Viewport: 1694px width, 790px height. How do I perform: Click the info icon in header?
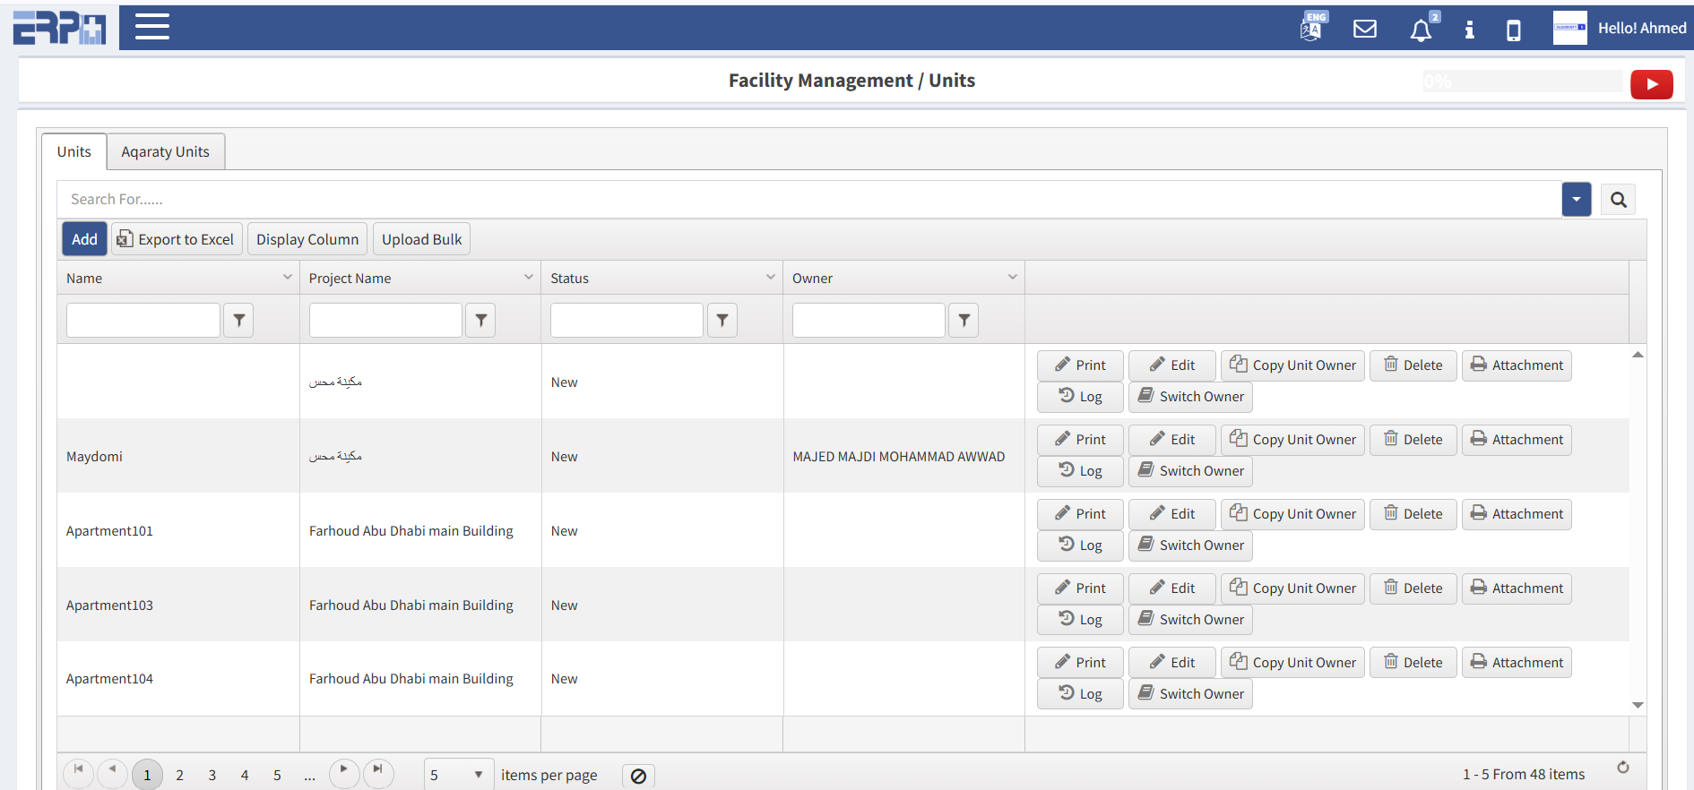[x=1469, y=30]
